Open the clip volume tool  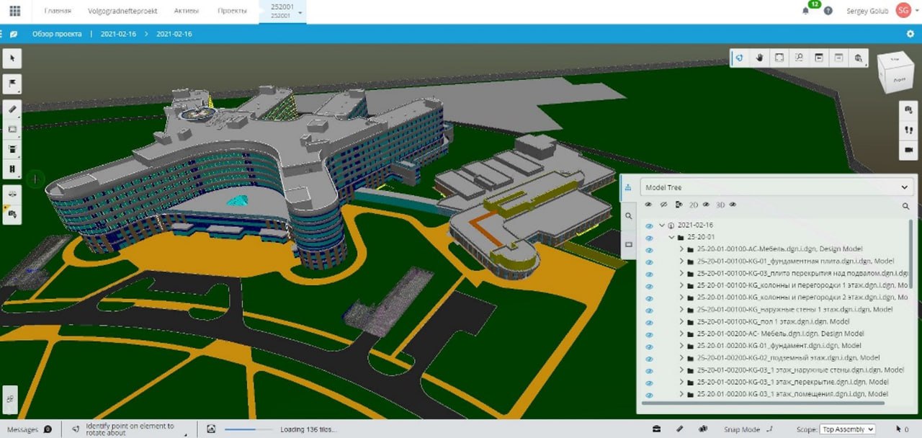12,149
